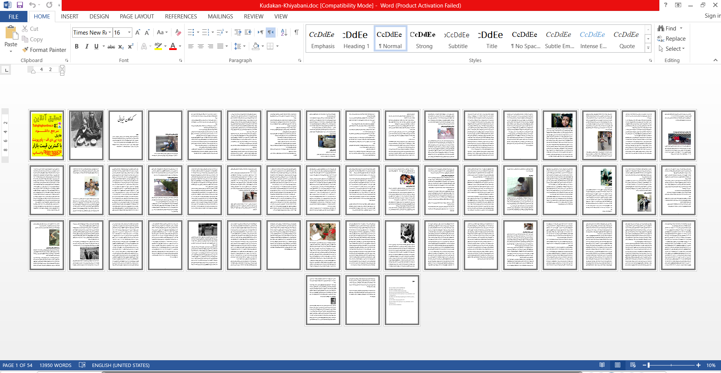The height and width of the screenshot is (373, 721).
Task: Center align text
Action: pyautogui.click(x=201, y=46)
